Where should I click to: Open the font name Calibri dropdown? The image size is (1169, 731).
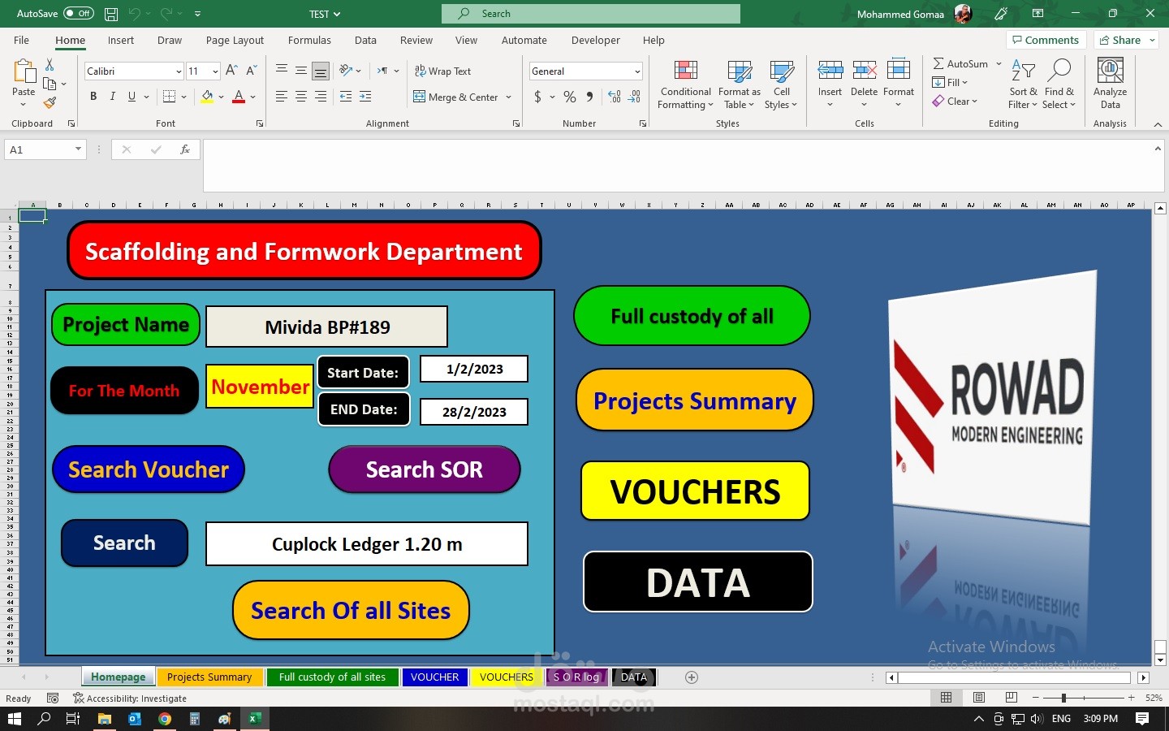click(x=179, y=71)
